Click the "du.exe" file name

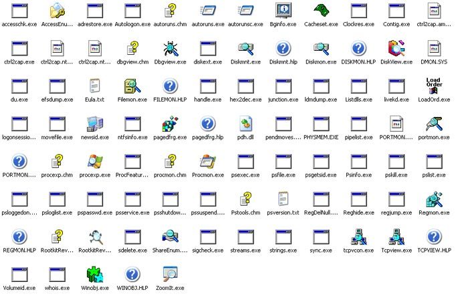tap(19, 100)
